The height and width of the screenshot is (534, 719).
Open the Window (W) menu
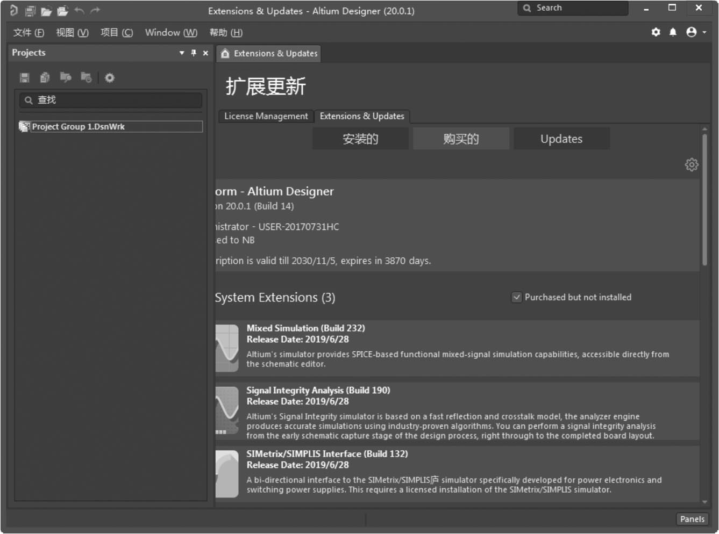click(171, 32)
